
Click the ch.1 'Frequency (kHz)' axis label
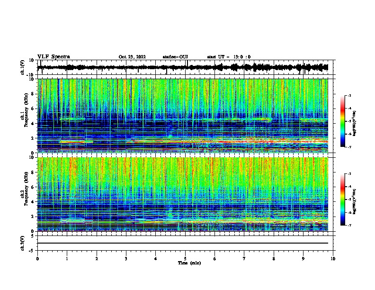[25, 110]
